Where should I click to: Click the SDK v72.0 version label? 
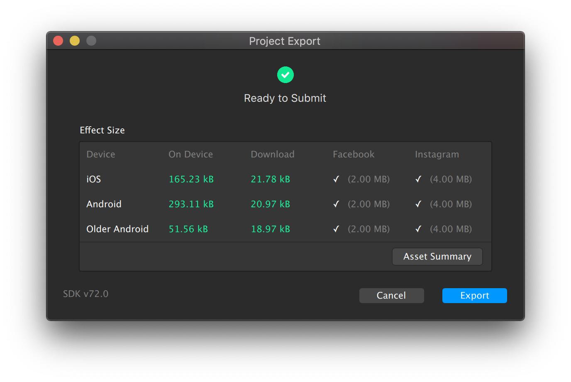click(85, 294)
